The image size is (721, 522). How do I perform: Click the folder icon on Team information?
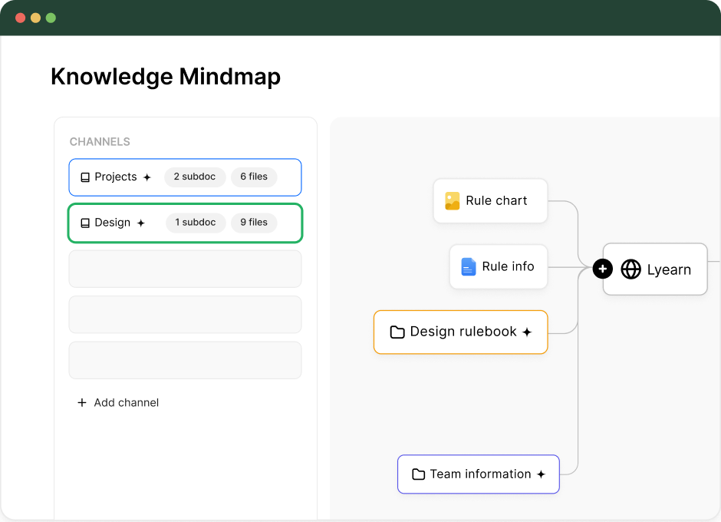(x=419, y=474)
